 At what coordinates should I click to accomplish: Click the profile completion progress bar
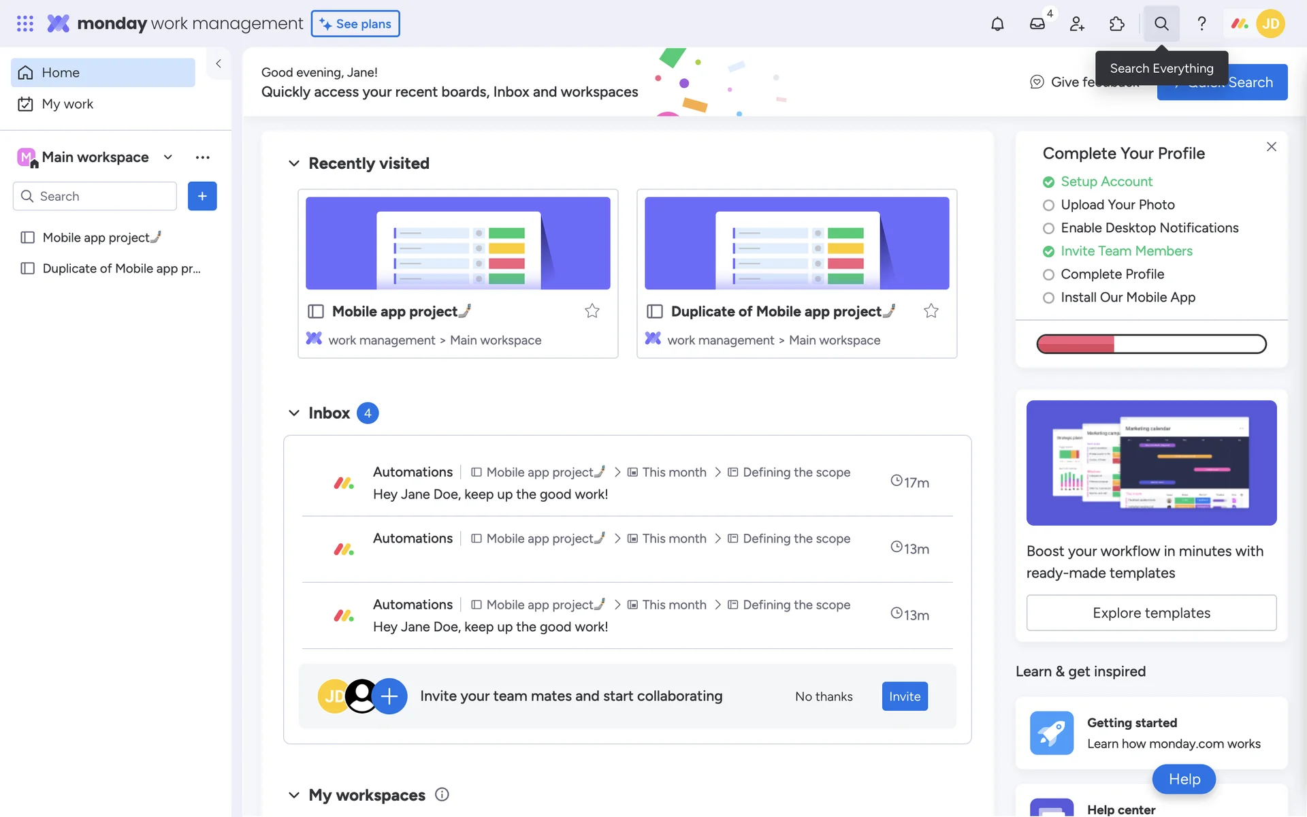pos(1151,344)
